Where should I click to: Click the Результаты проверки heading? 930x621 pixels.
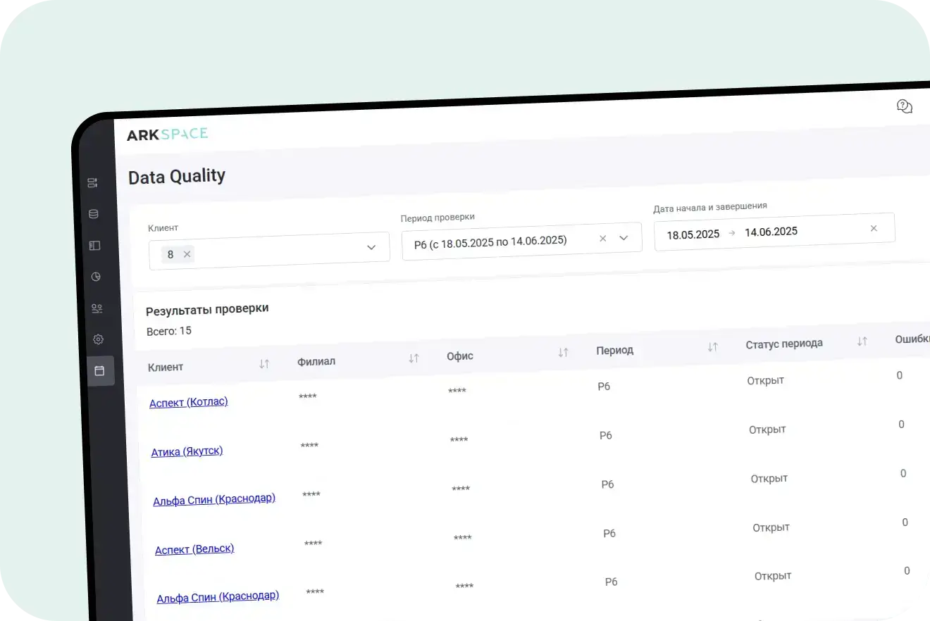[x=207, y=309]
